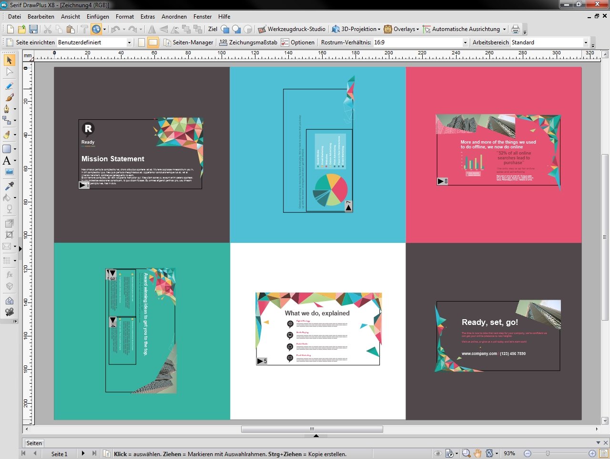This screenshot has width=610, height=459.
Task: Click the vertical scrollbar thumb
Action: tap(605, 237)
